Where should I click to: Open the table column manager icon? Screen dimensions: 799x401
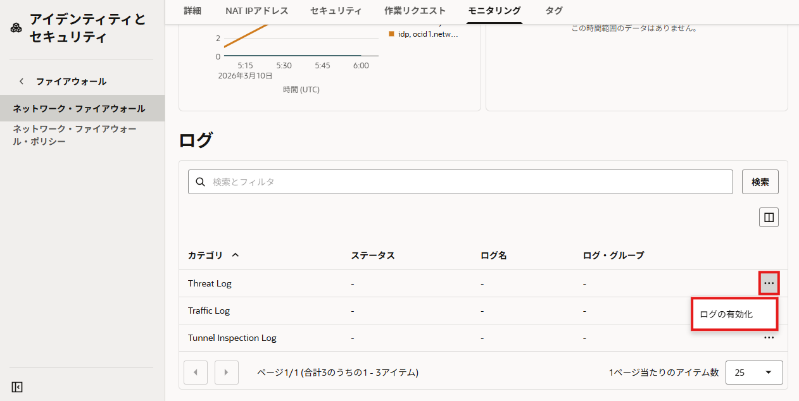(x=768, y=217)
